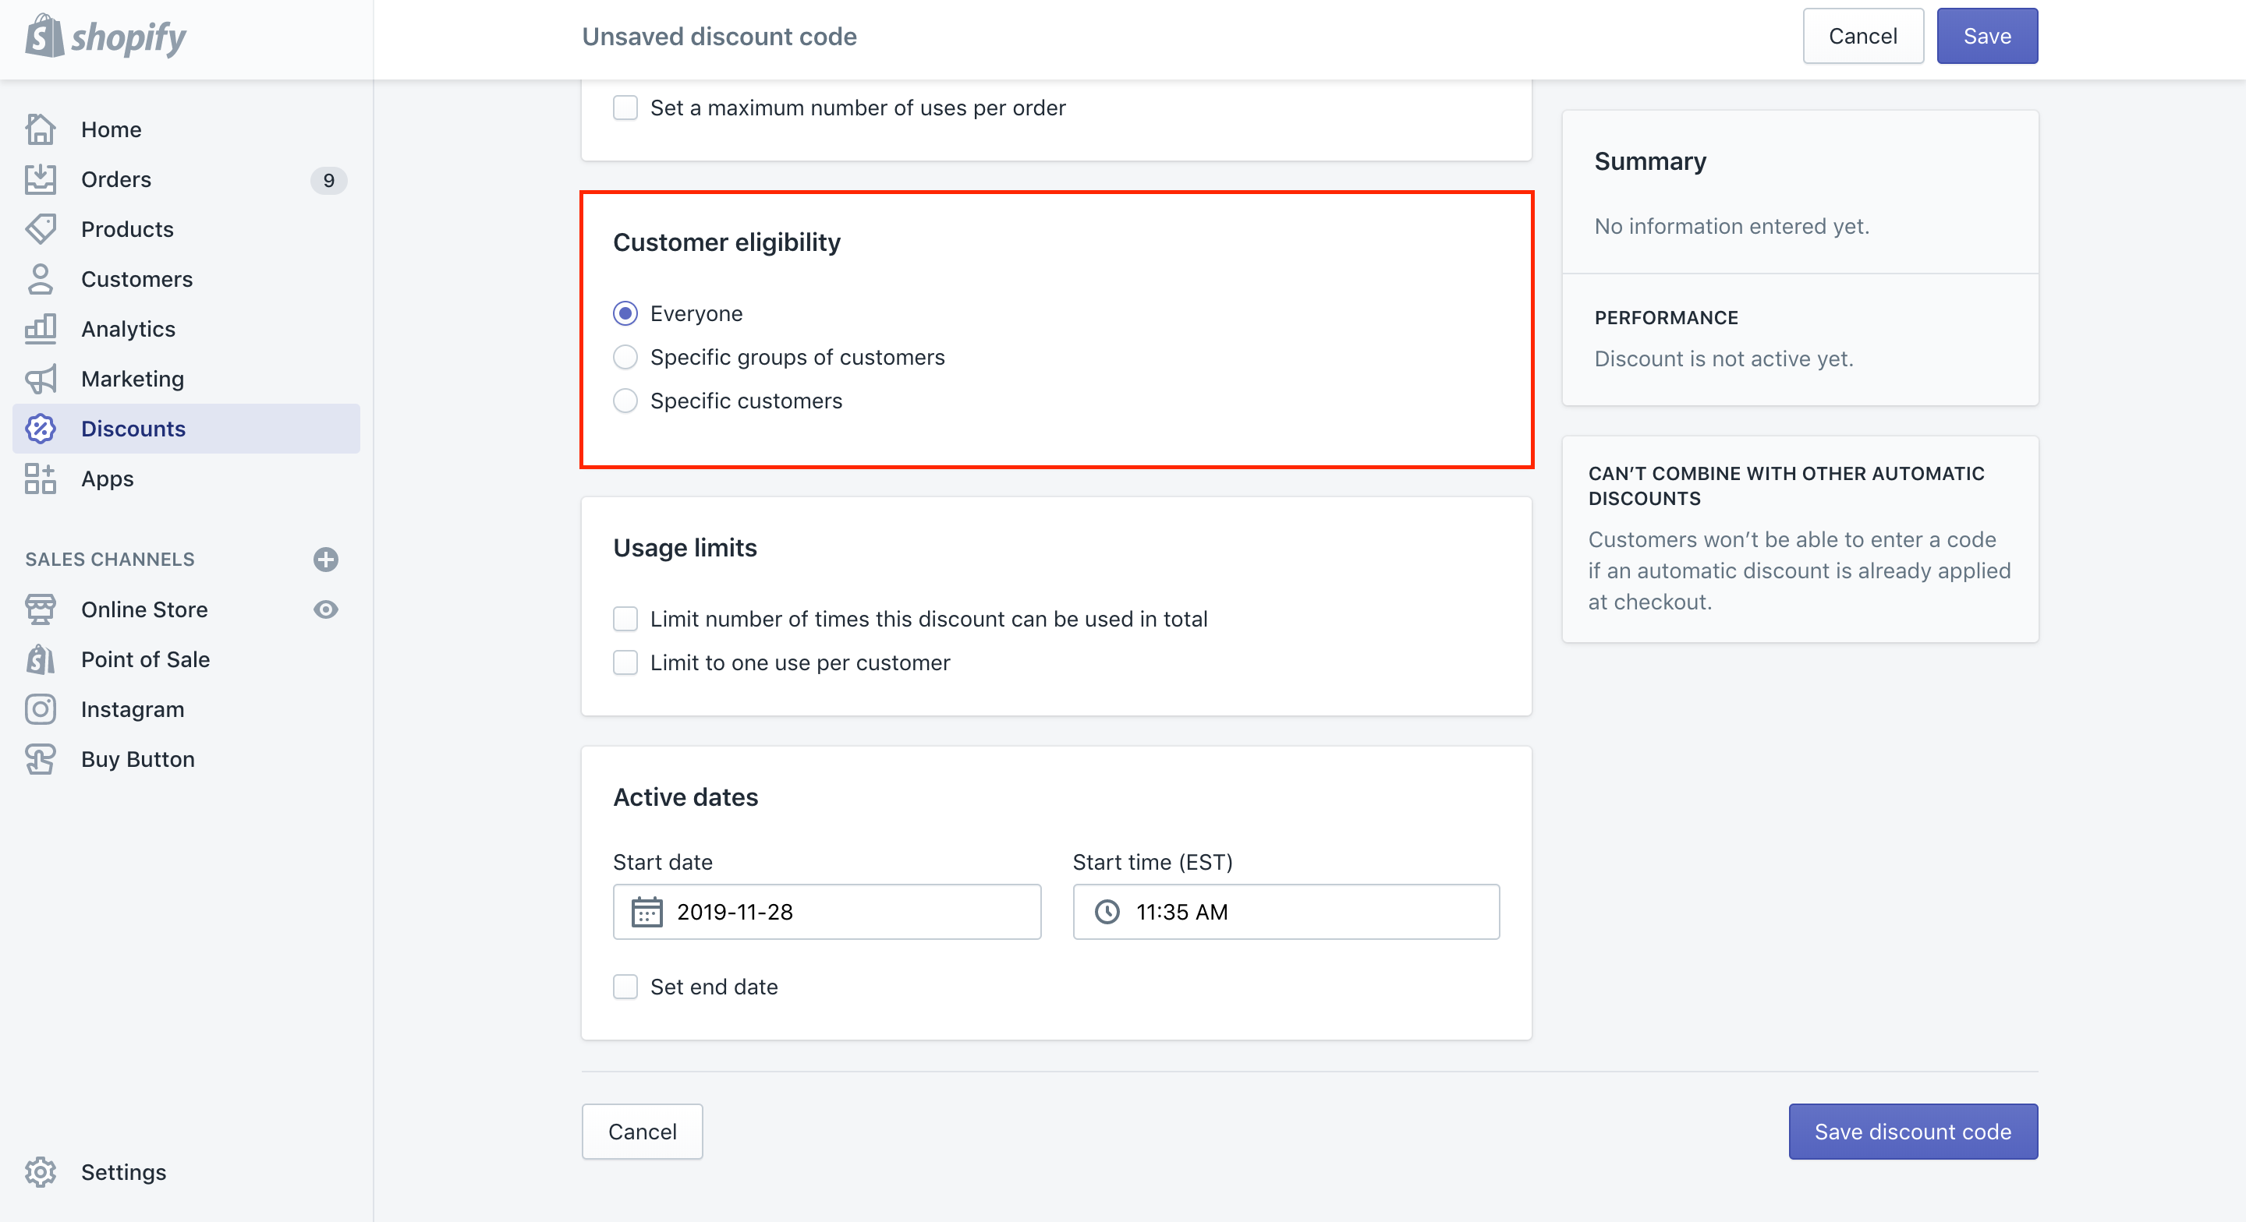The width and height of the screenshot is (2246, 1222).
Task: Click the Discounts menu item
Action: coord(134,427)
